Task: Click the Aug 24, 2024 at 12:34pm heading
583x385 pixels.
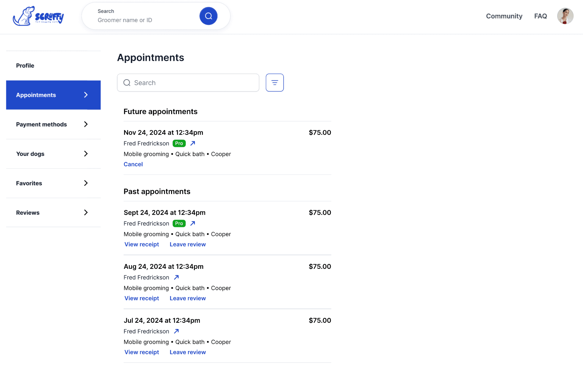Action: click(163, 266)
